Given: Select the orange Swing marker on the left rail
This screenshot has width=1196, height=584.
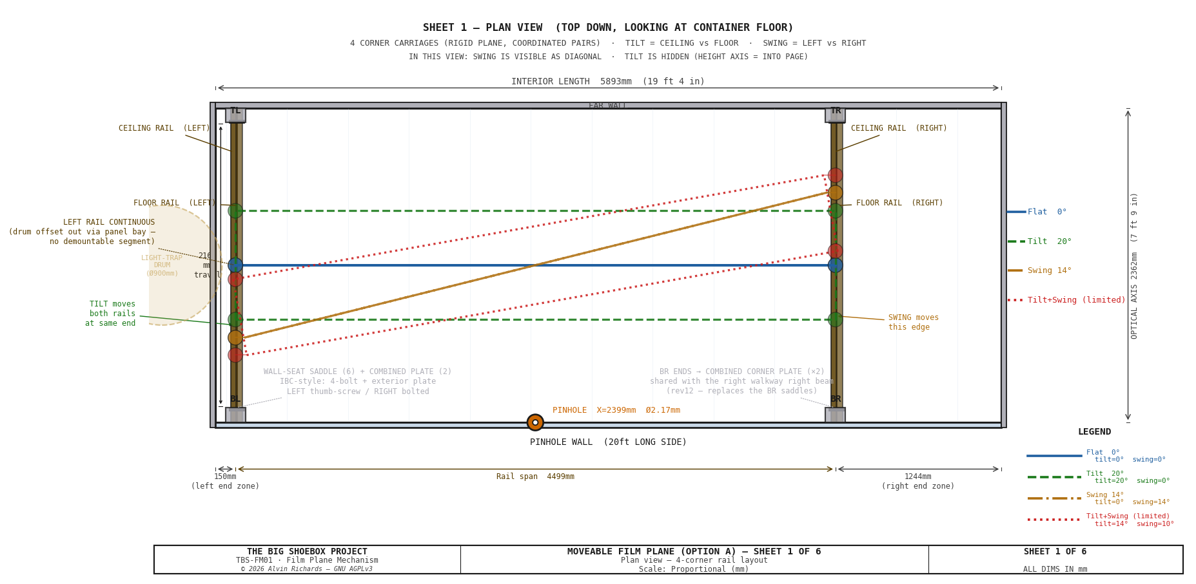Looking at the screenshot, I should 235,338.
